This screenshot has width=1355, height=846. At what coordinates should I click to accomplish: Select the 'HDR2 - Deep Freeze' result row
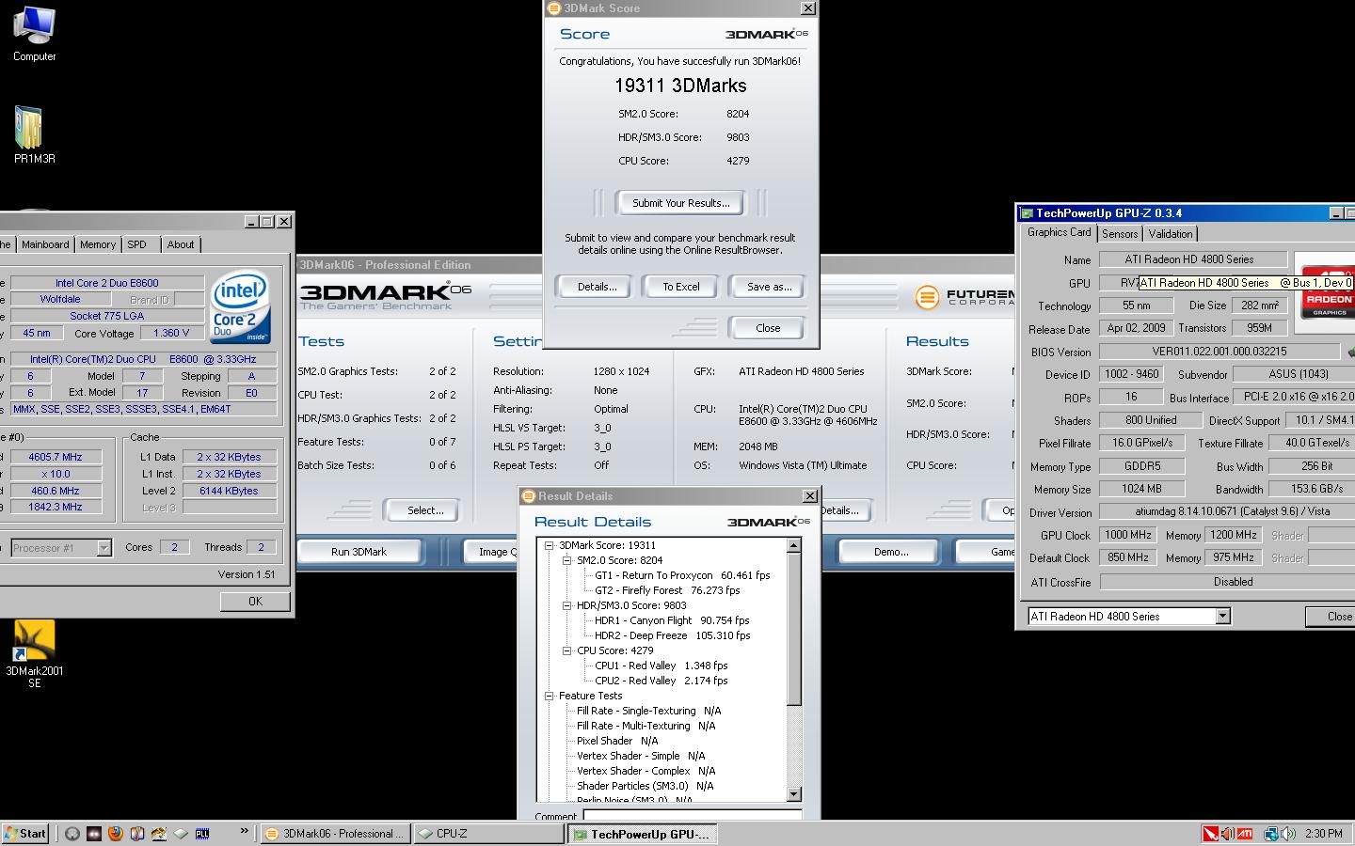(672, 635)
